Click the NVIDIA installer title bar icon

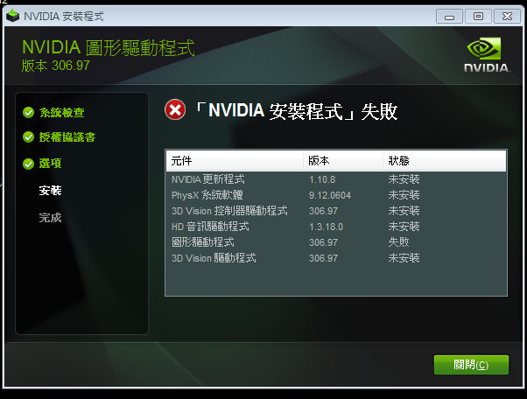pos(13,16)
